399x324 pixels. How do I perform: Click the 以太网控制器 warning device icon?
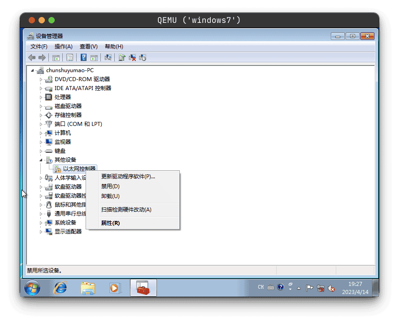pyautogui.click(x=58, y=169)
